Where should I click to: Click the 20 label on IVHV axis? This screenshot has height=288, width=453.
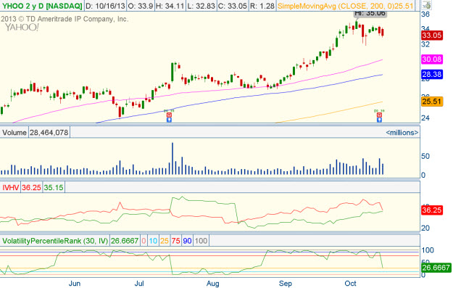(x=425, y=228)
